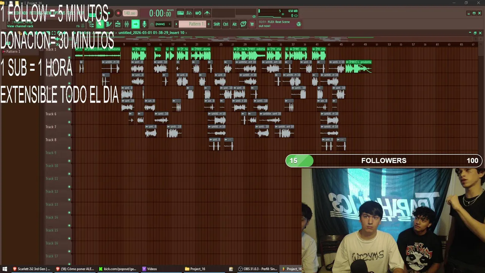Select the Track 16 header label
This screenshot has height=273, width=485.
coord(52,243)
